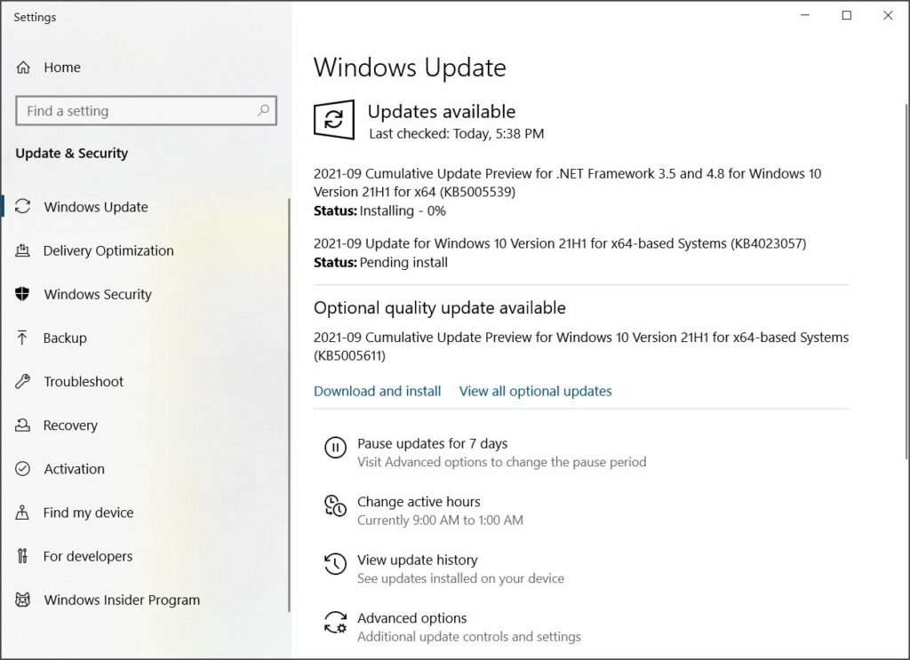The width and height of the screenshot is (910, 660).
Task: Open the Recovery section
Action: tap(70, 425)
